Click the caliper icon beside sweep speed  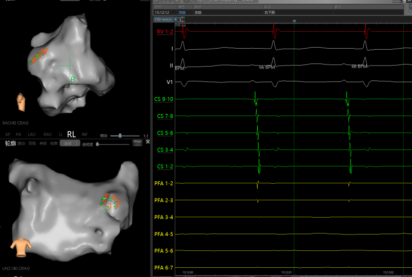pos(181,19)
